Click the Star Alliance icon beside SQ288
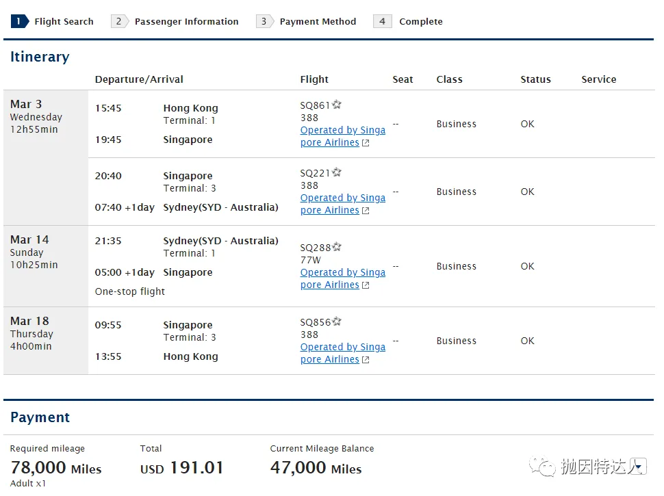664x496 pixels. [x=337, y=247]
